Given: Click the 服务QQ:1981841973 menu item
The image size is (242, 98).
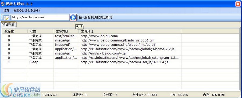Looking at the screenshot, I should [27, 10].
